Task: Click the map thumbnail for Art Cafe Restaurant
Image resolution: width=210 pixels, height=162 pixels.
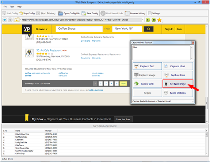Action: coord(29,53)
